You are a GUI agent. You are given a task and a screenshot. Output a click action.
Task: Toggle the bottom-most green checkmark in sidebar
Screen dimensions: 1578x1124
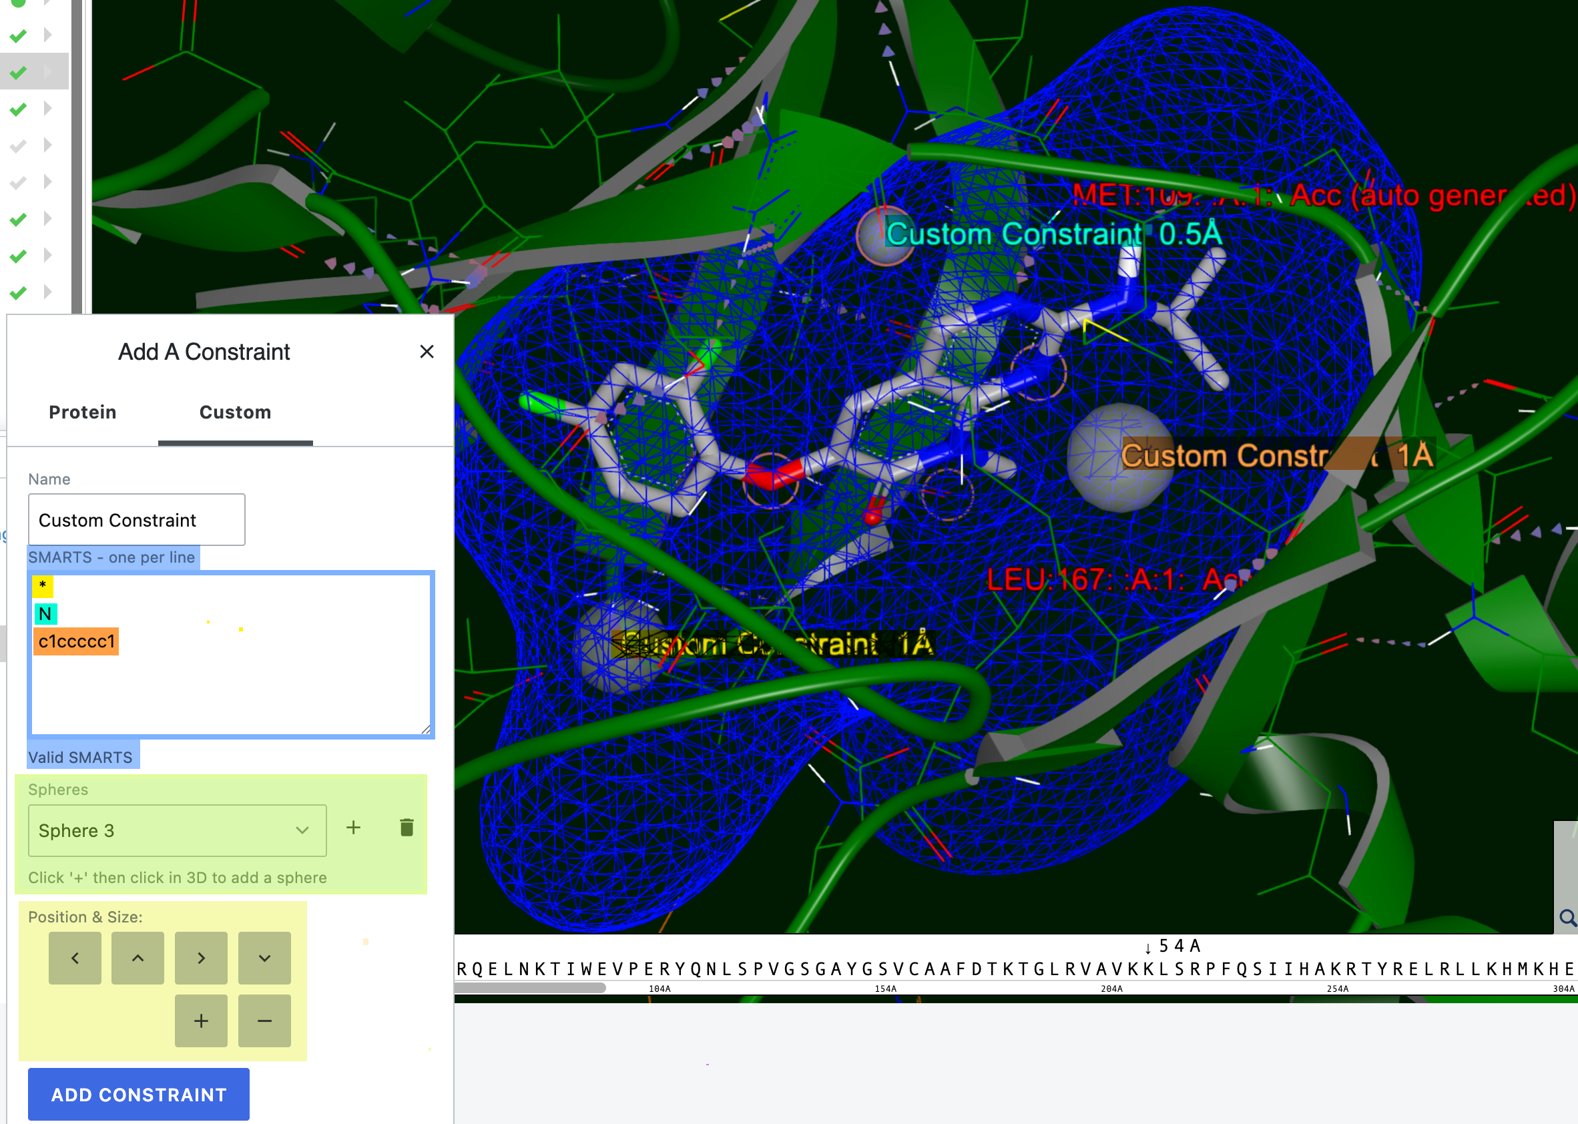(x=19, y=292)
